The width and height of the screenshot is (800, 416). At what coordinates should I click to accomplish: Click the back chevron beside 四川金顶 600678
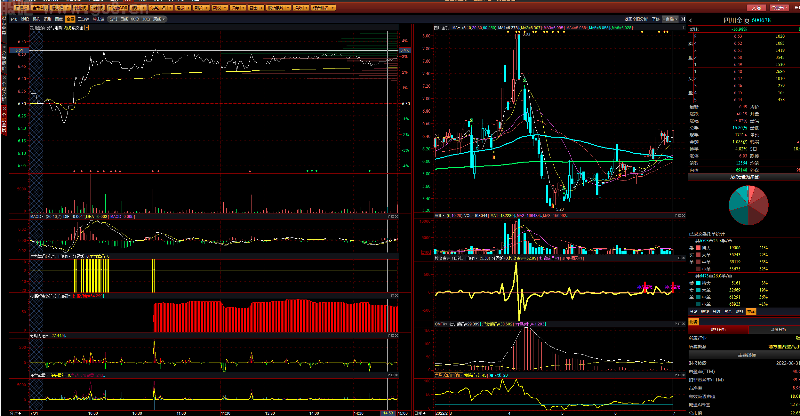pyautogui.click(x=691, y=20)
